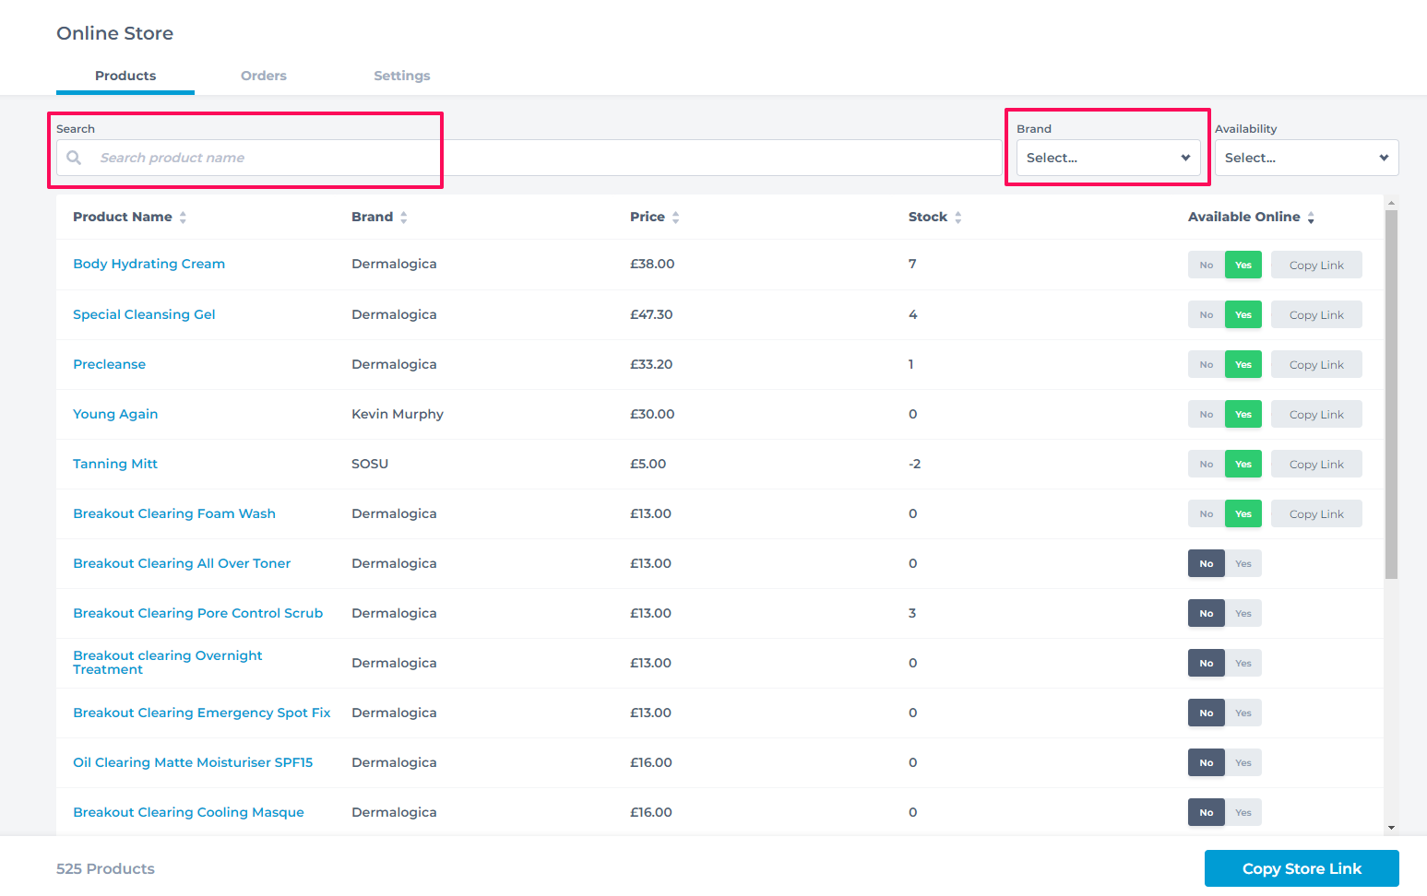The width and height of the screenshot is (1427, 896).
Task: Sort by Stock column arrows
Action: coord(957,218)
